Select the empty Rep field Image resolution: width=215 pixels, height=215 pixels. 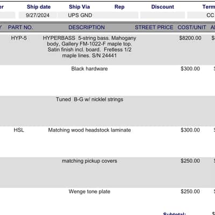[x=119, y=15]
